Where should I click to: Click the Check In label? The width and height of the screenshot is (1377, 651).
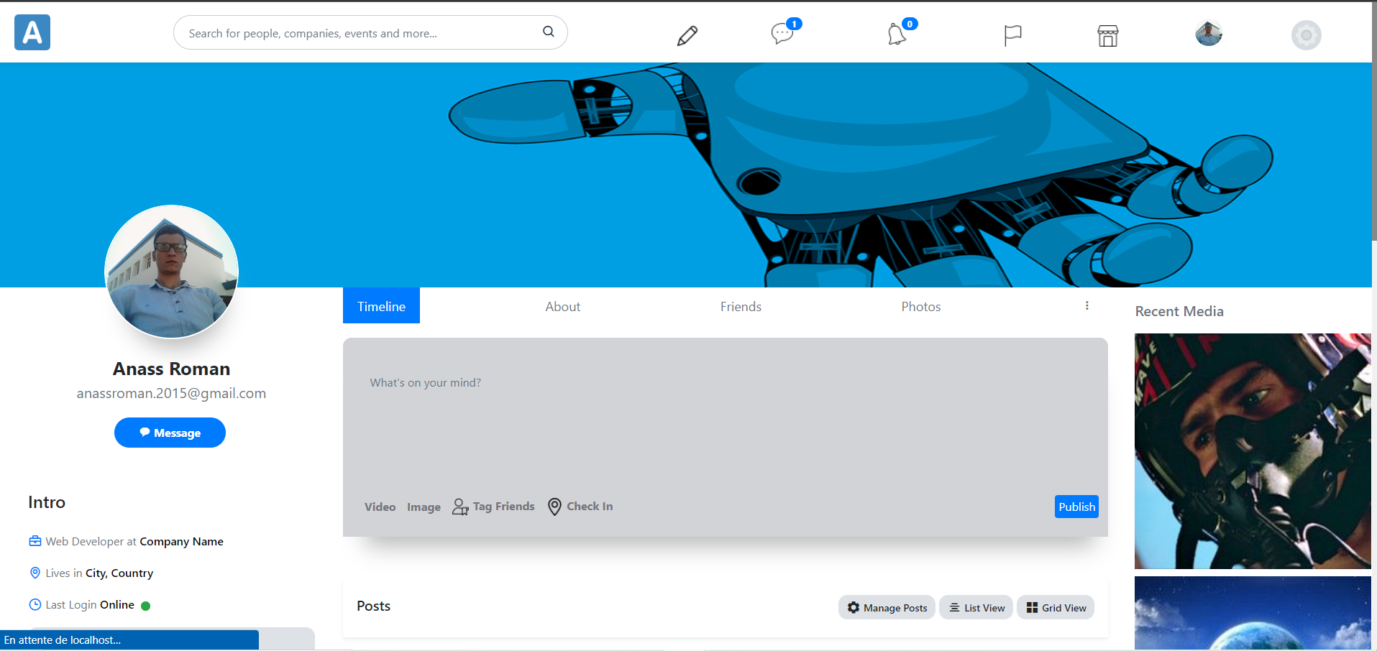pos(590,507)
